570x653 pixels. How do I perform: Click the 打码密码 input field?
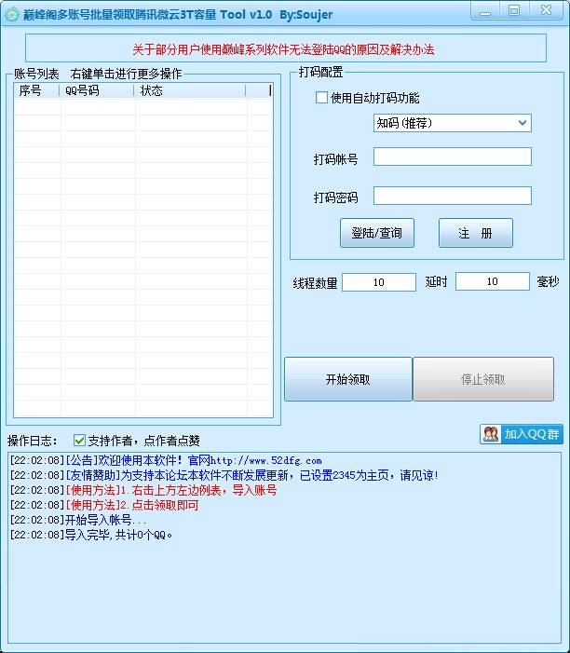pos(452,196)
